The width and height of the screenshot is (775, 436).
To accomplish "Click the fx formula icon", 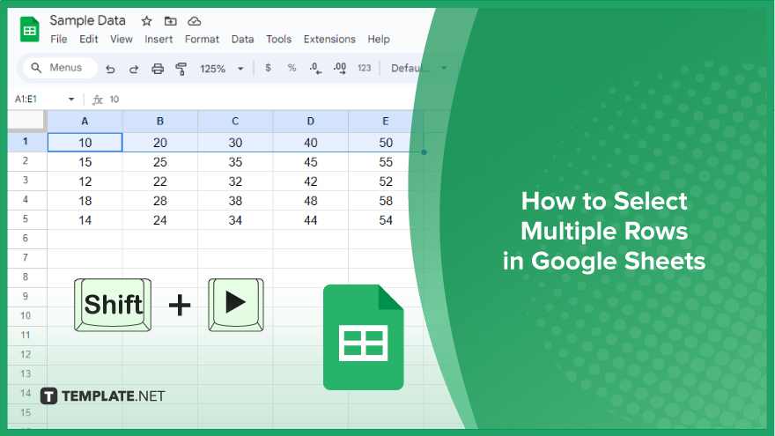I will click(x=98, y=100).
